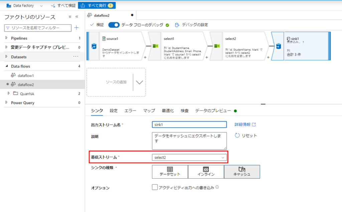The width and height of the screenshot is (342, 212).
Task: Click the output stream name field
Action: 189,125
